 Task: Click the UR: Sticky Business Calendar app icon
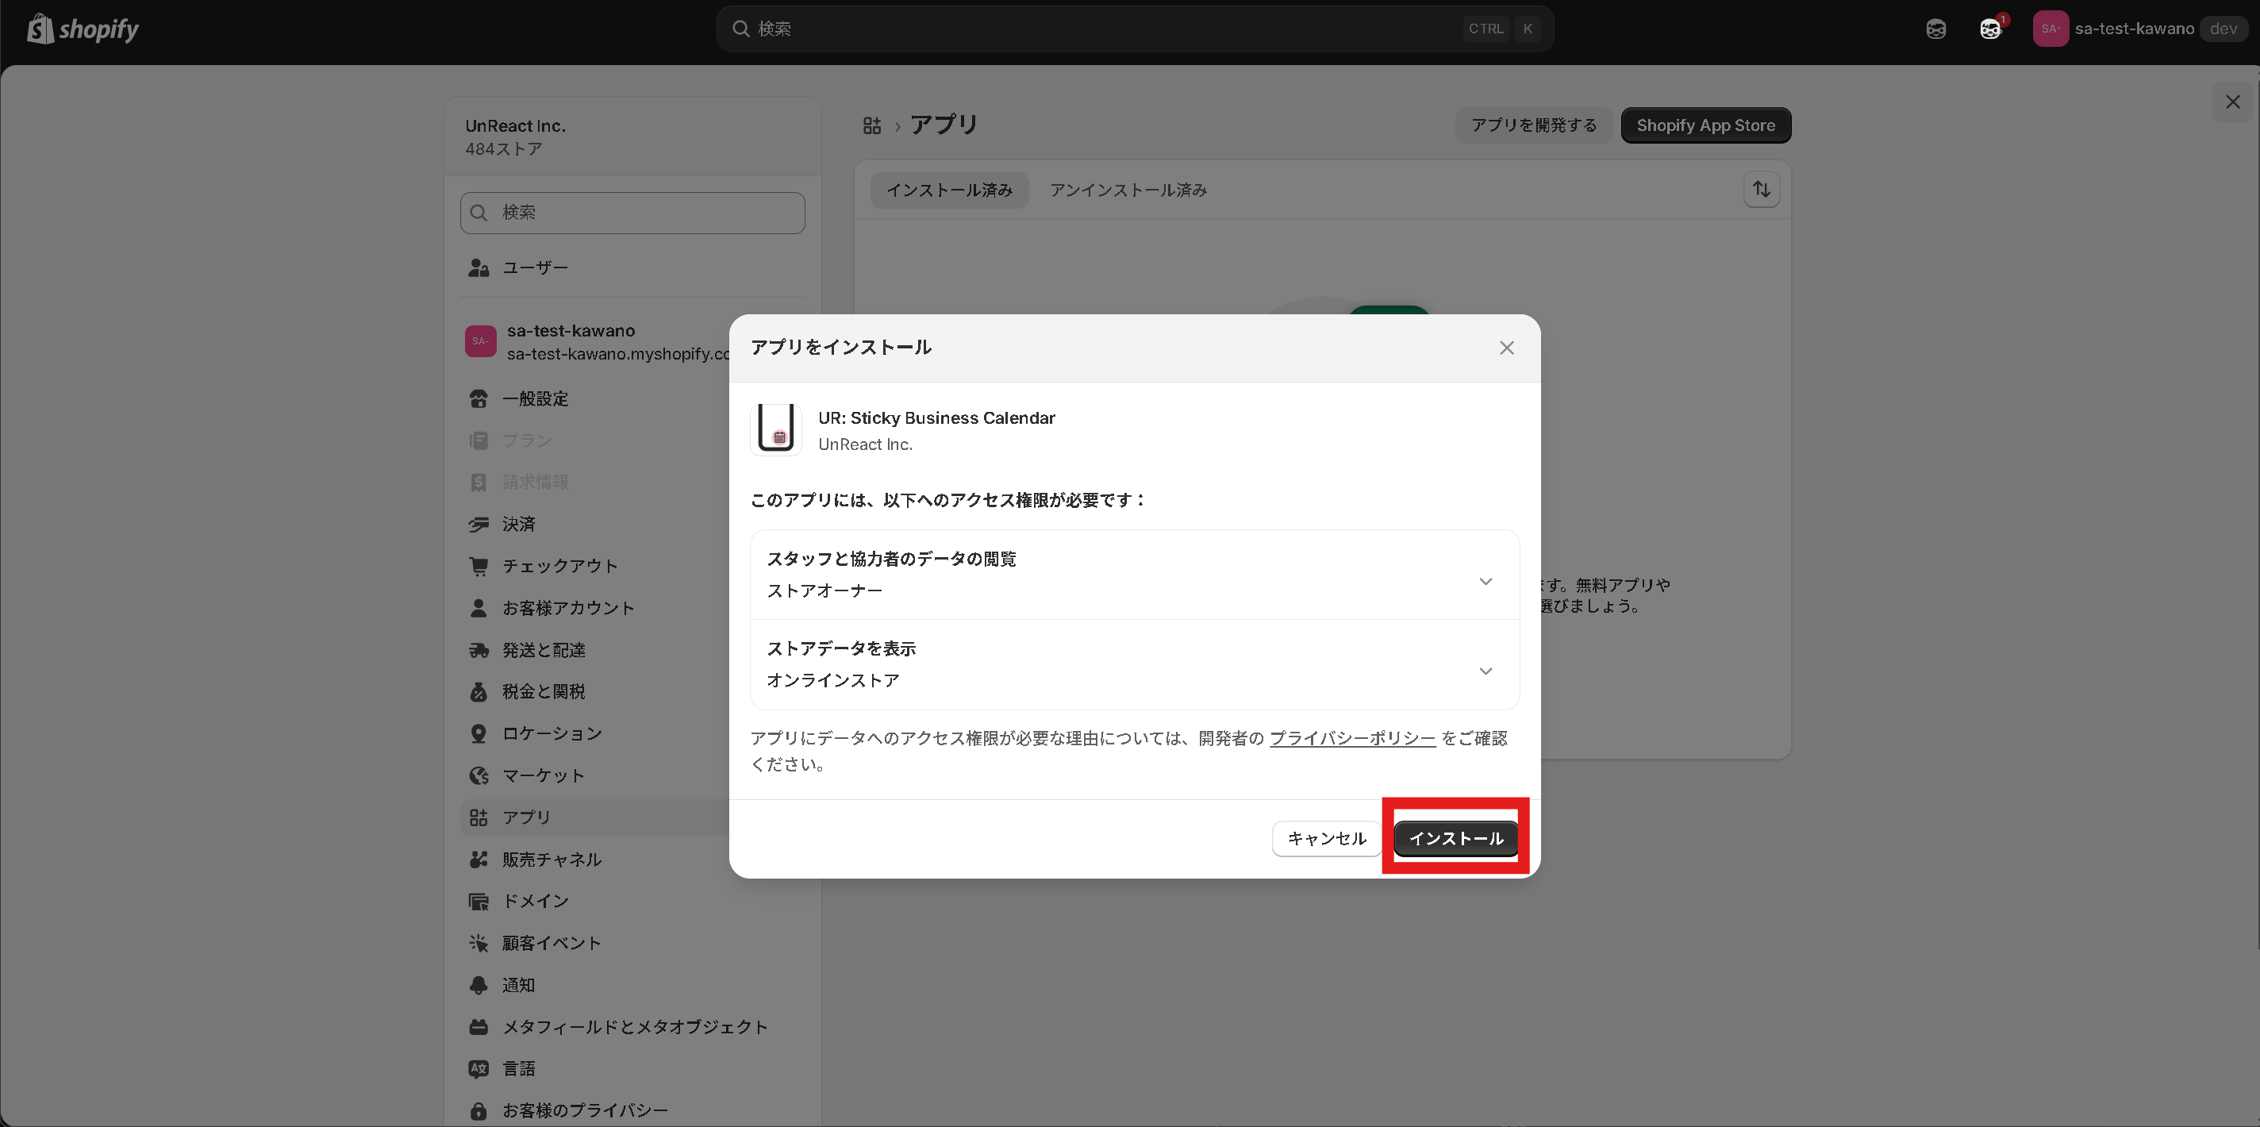click(775, 429)
